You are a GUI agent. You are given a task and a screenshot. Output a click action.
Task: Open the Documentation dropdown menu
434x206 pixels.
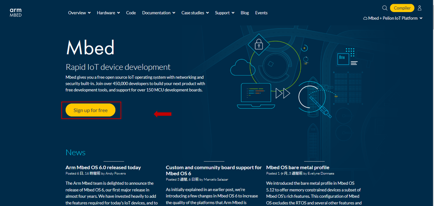(158, 13)
